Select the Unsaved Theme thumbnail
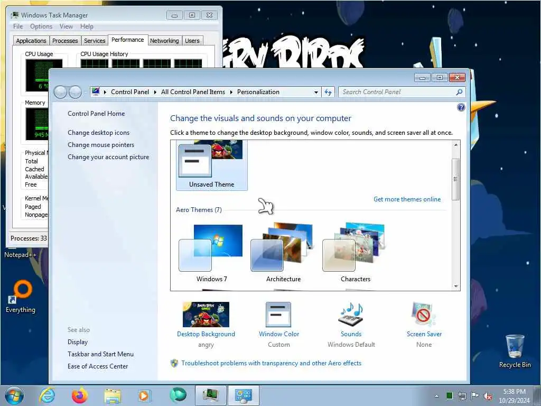 pos(211,165)
